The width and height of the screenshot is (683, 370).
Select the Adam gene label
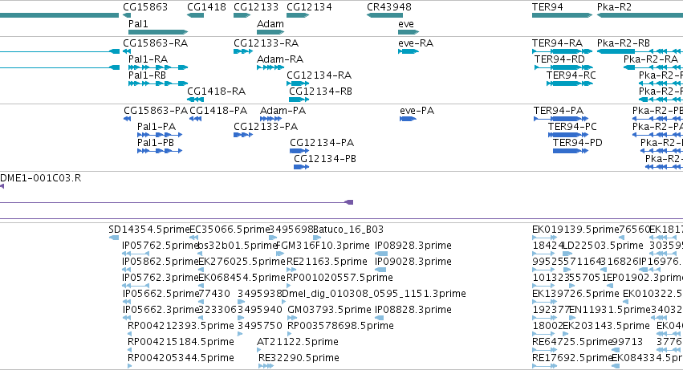270,24
